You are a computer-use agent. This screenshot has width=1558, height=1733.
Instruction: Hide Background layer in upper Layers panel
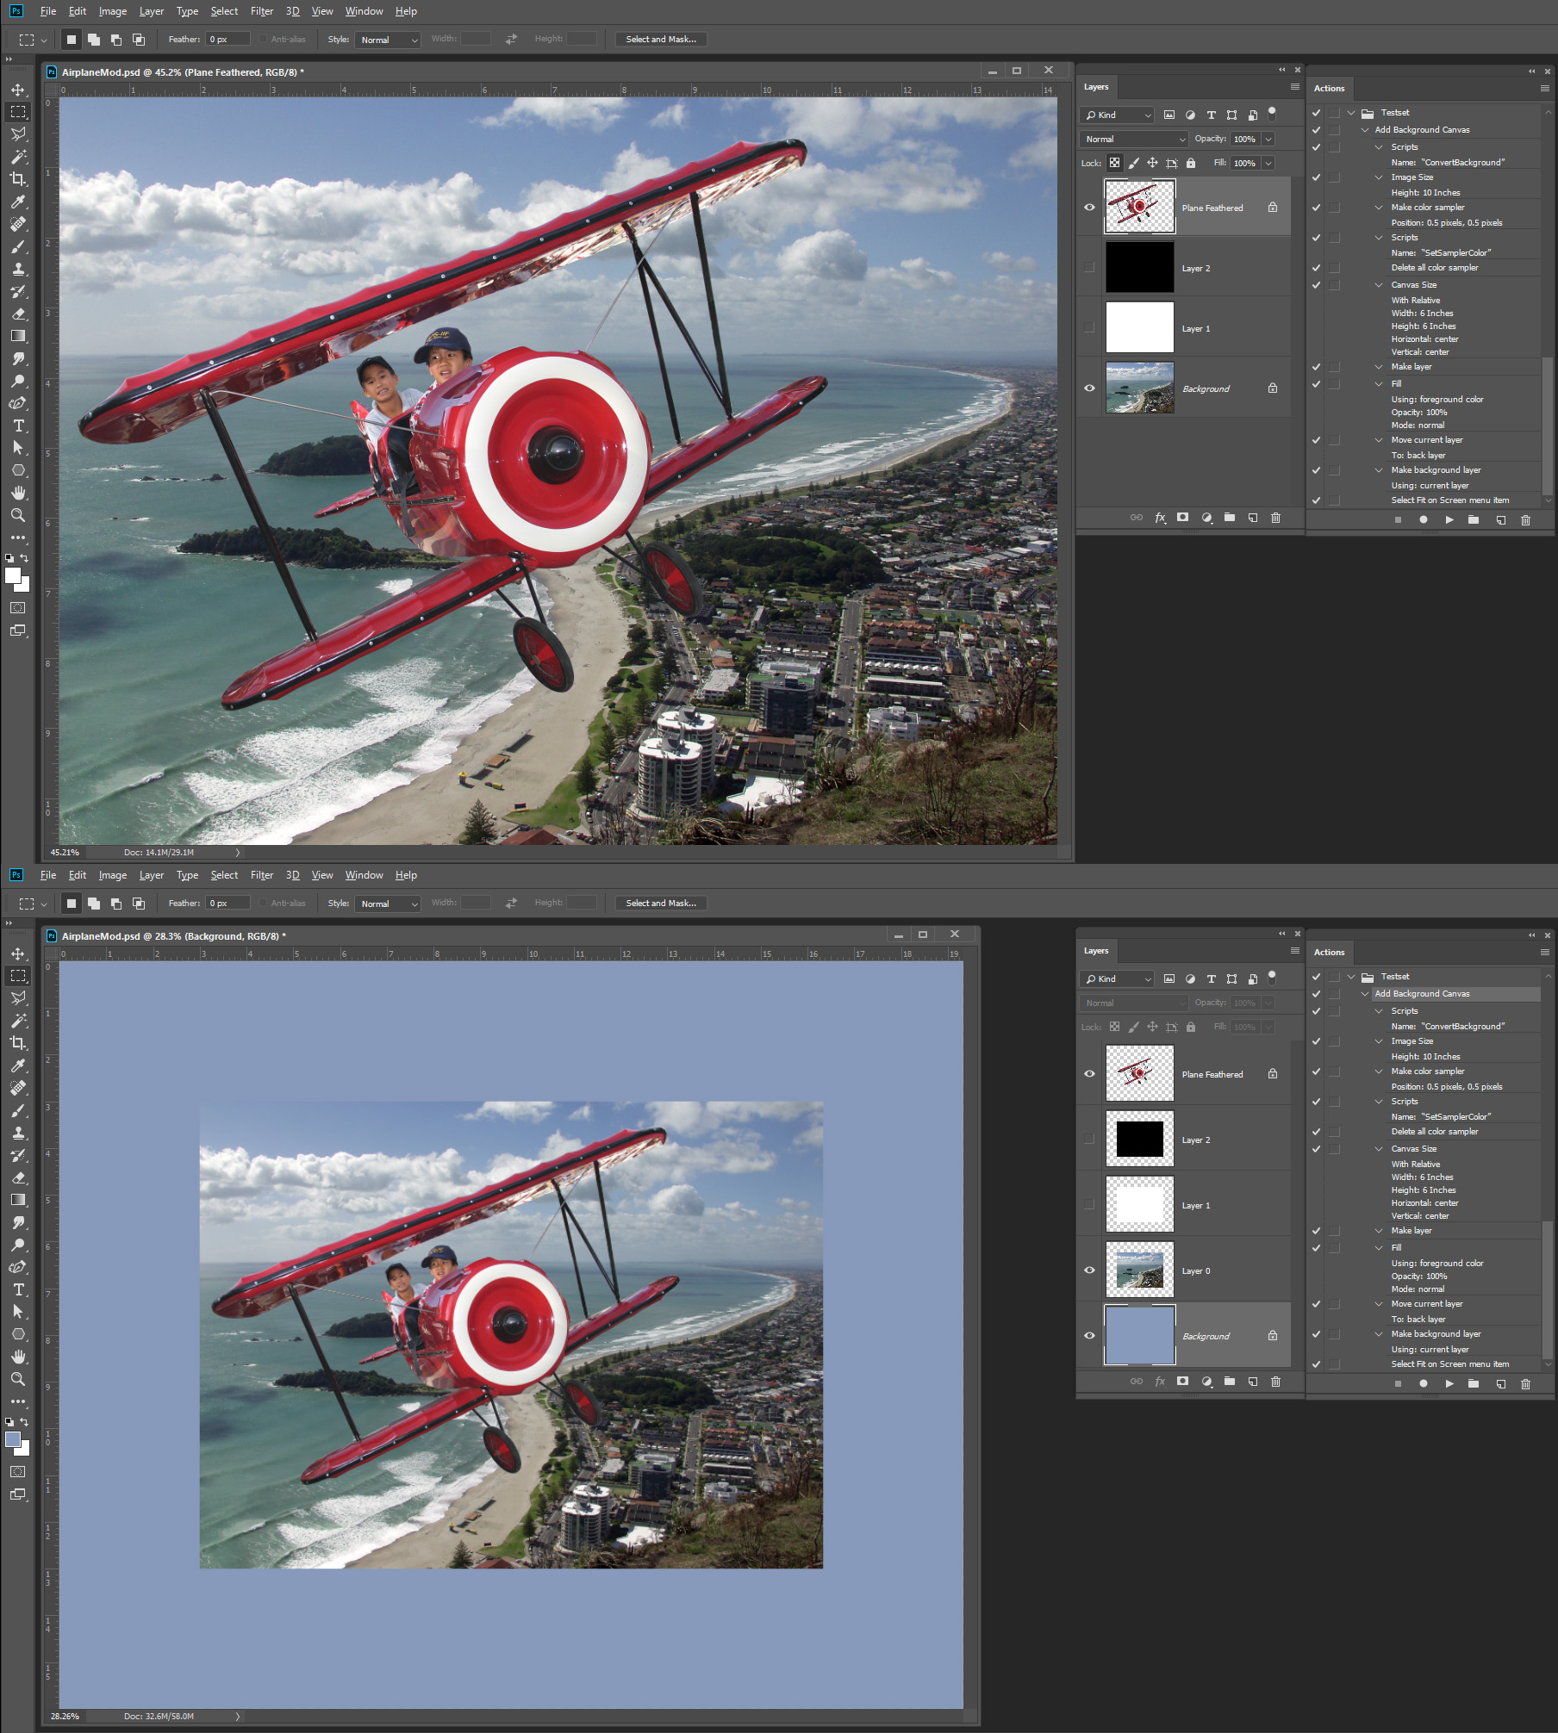click(1089, 388)
